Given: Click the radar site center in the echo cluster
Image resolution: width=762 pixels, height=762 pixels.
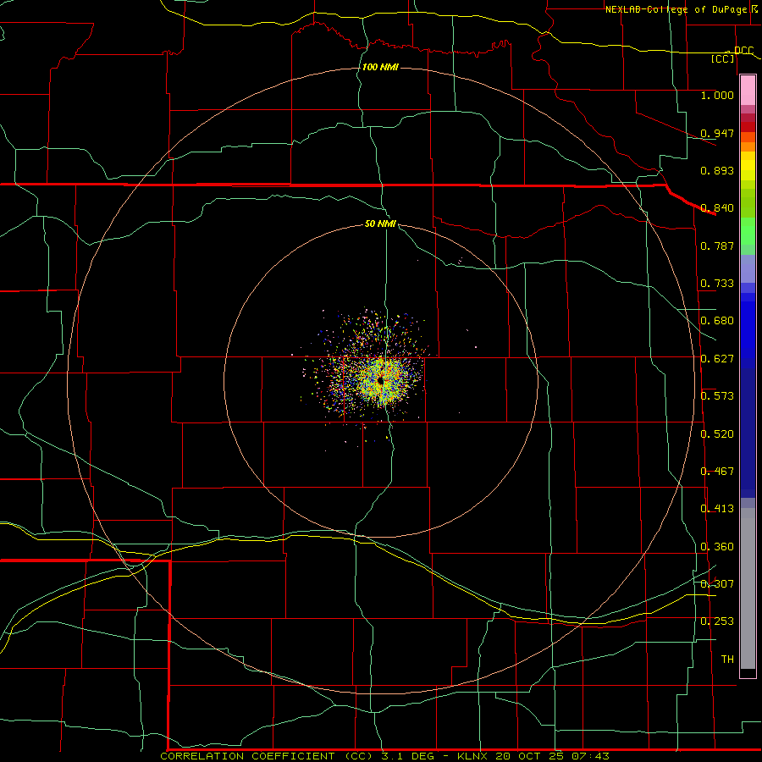Looking at the screenshot, I should pos(381,381).
